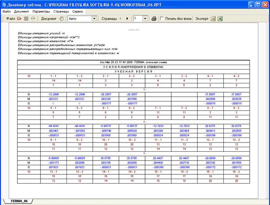Click cell header '7 - 1'
270x205 pixels.
pos(158,108)
